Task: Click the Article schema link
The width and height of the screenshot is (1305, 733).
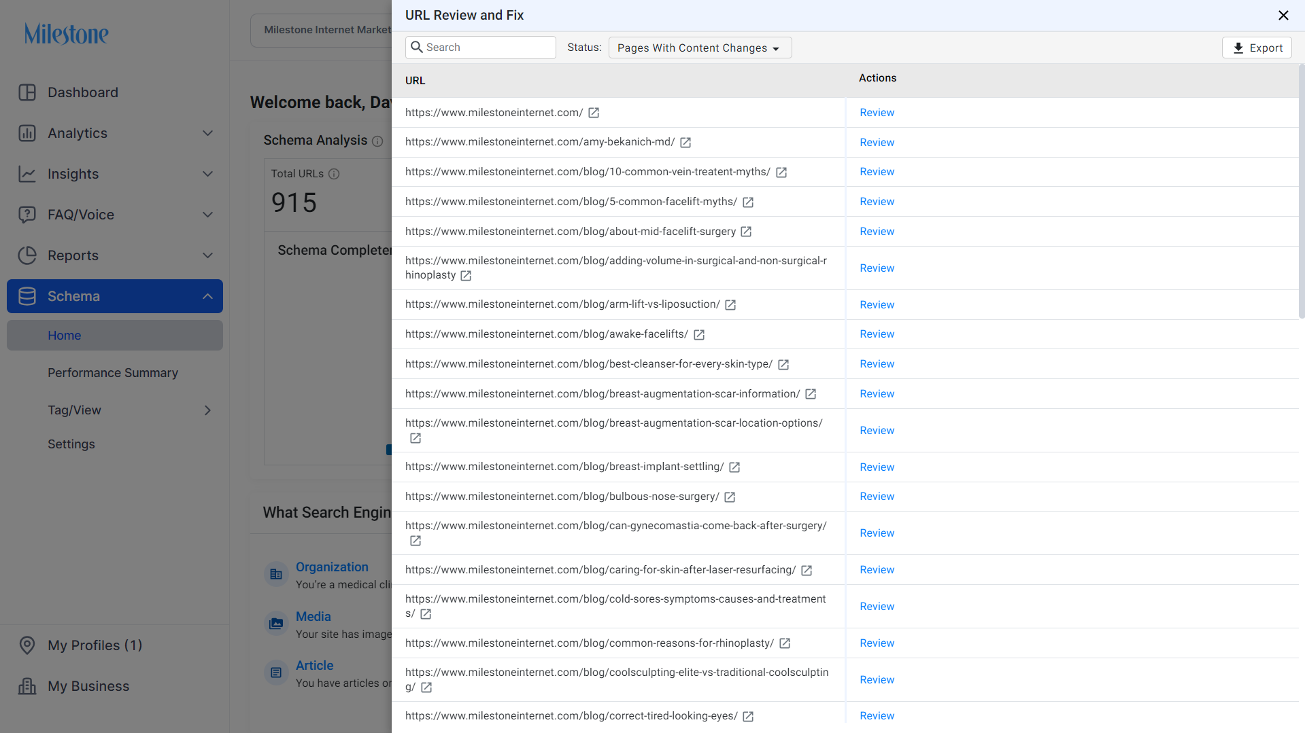Action: (314, 666)
